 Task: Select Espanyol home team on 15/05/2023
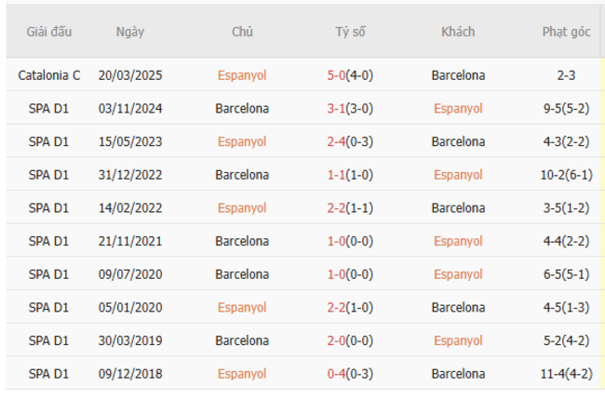242,142
